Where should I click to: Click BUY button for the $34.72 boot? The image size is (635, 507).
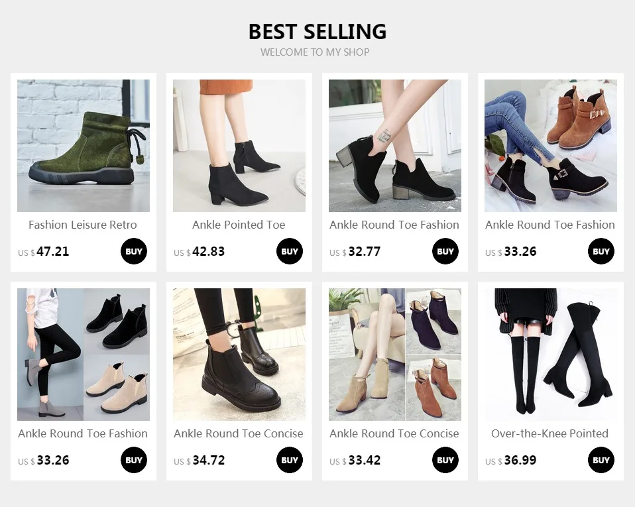coord(290,460)
